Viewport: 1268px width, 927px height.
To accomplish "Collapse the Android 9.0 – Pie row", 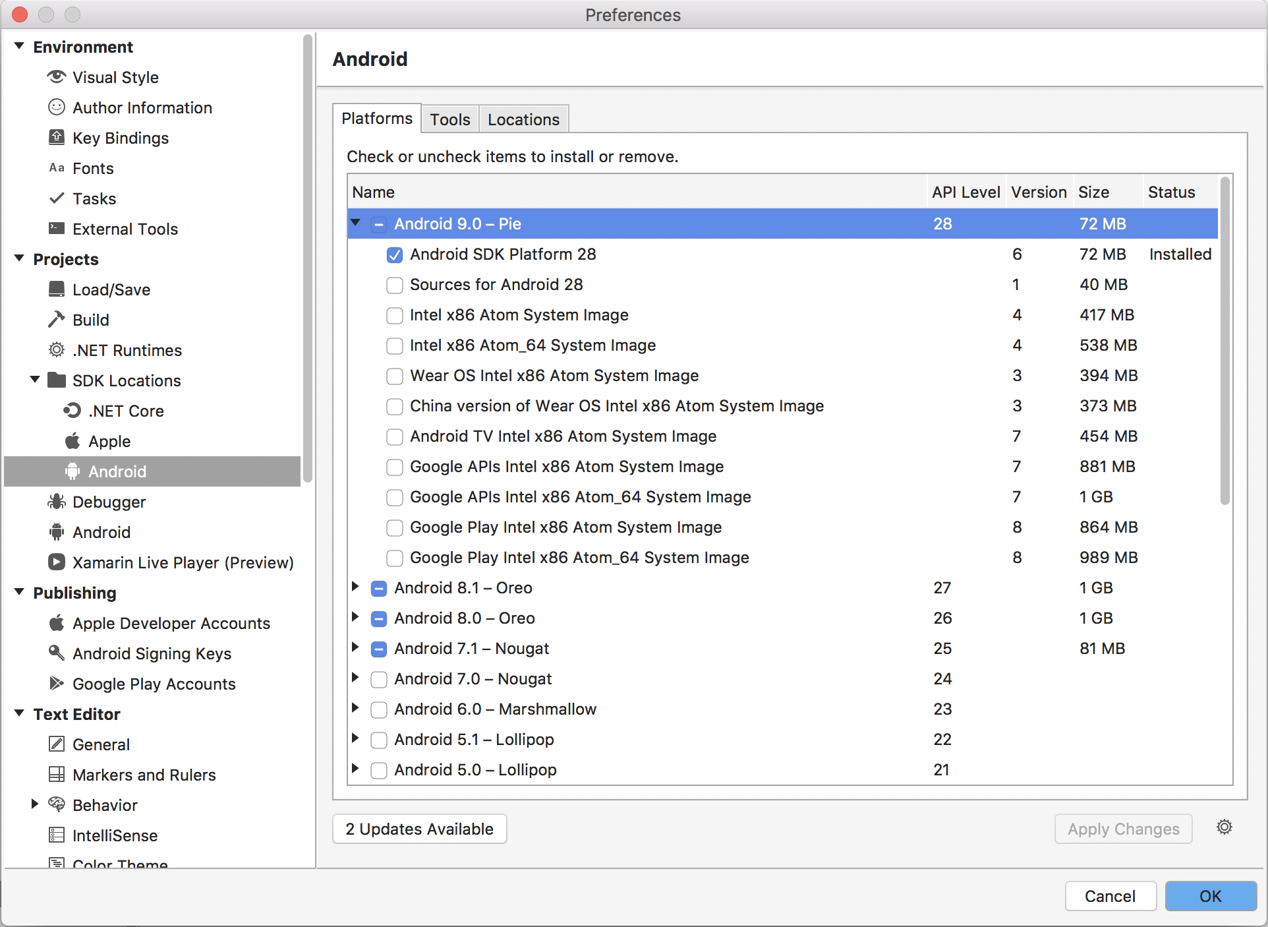I will [356, 223].
